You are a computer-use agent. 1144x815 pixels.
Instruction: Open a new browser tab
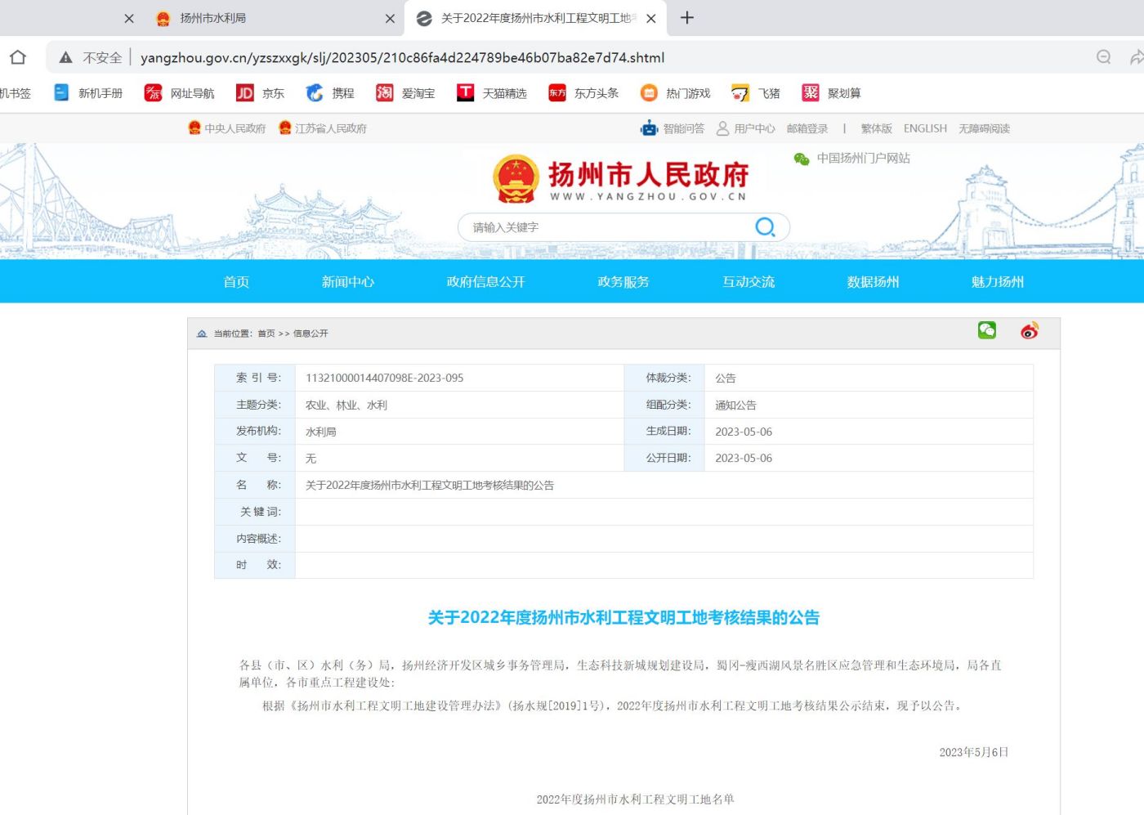[x=687, y=18]
